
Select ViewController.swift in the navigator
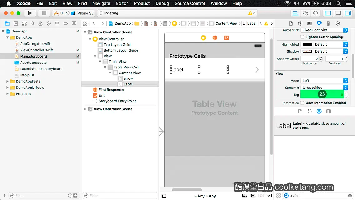(37, 50)
